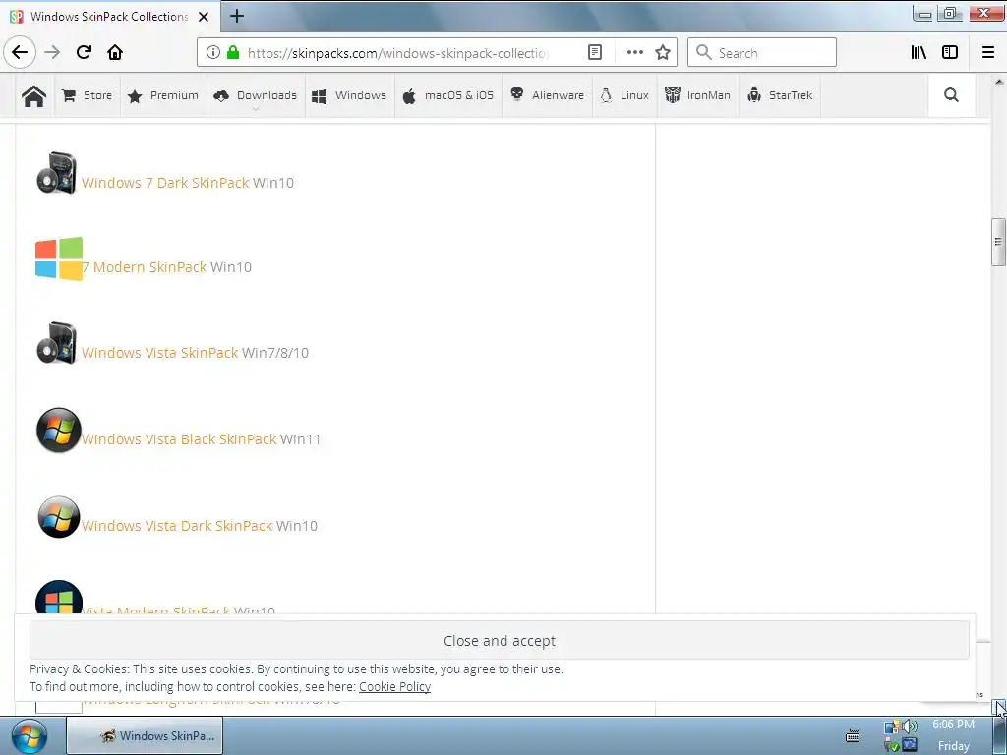Click the browser forward arrow
Viewport: 1007px width, 755px height.
[x=52, y=52]
